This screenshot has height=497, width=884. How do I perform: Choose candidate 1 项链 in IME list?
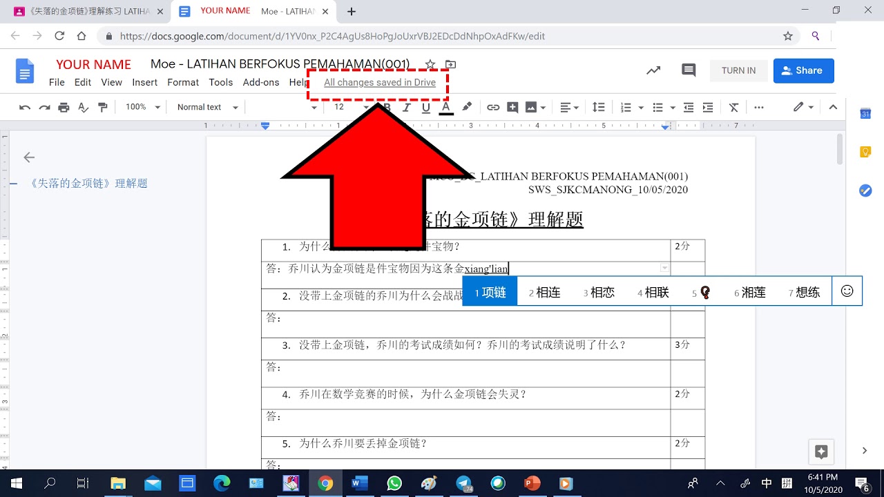[490, 293]
